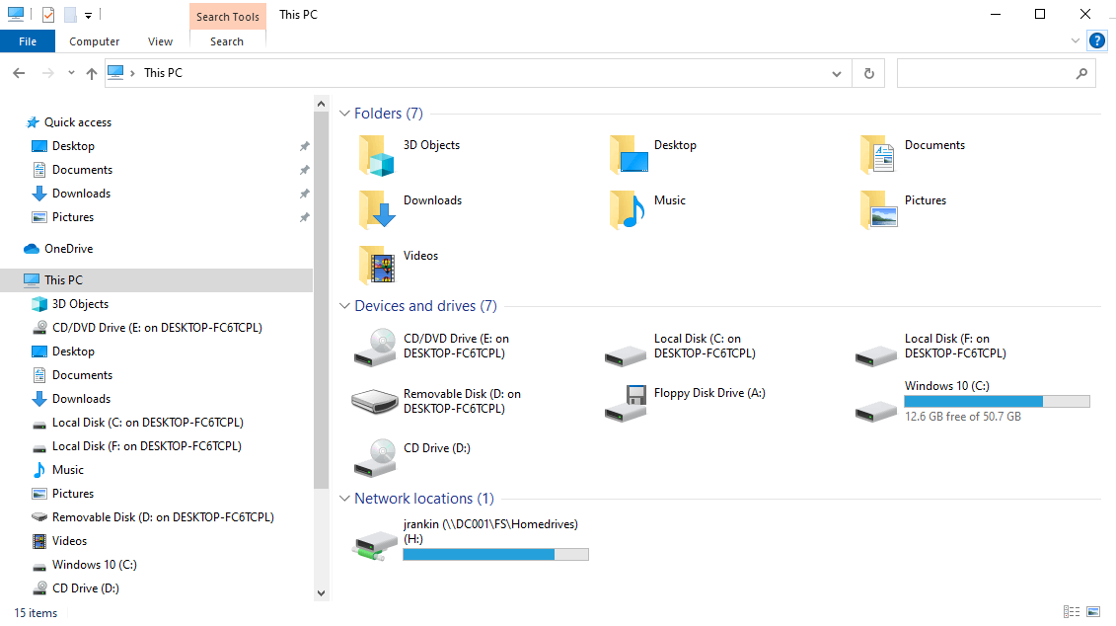1116x626 pixels.
Task: Click the Properties icon in quick access toolbar
Action: (x=48, y=15)
